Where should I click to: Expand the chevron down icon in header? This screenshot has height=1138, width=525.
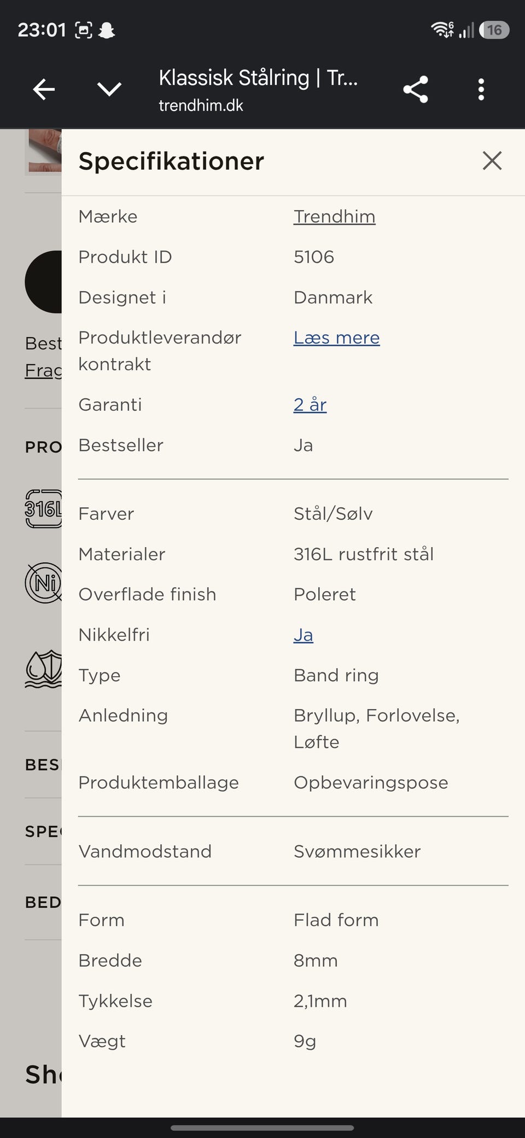[x=109, y=89]
